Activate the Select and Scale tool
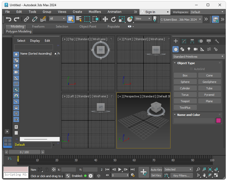The width and height of the screenshot is (227, 181). click(x=122, y=19)
